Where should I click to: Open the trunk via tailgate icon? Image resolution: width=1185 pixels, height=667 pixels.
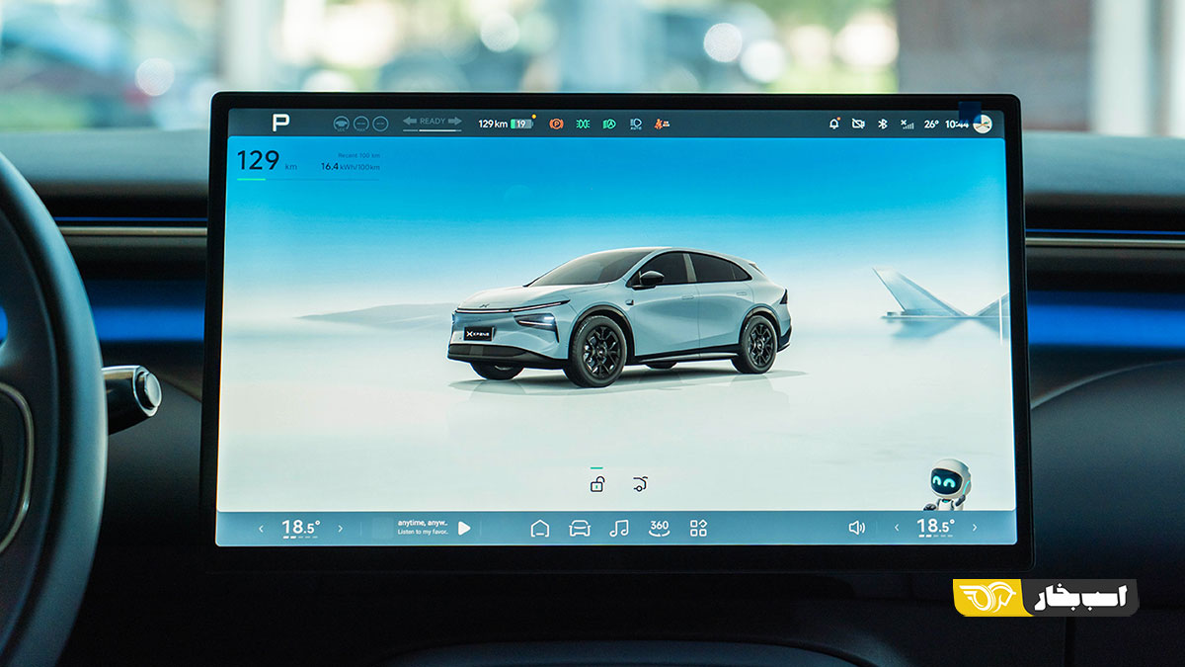640,484
